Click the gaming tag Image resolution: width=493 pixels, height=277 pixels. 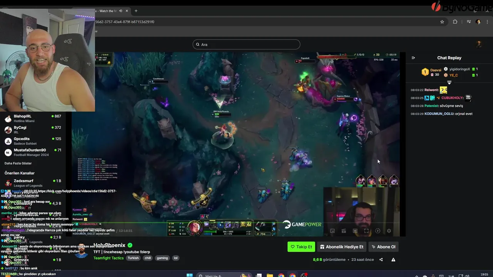(x=162, y=258)
